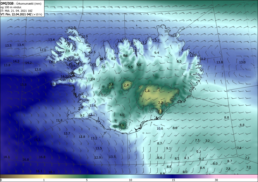Click the 11.6 value label
Viewport: 258px width, 182px height.
93,106
